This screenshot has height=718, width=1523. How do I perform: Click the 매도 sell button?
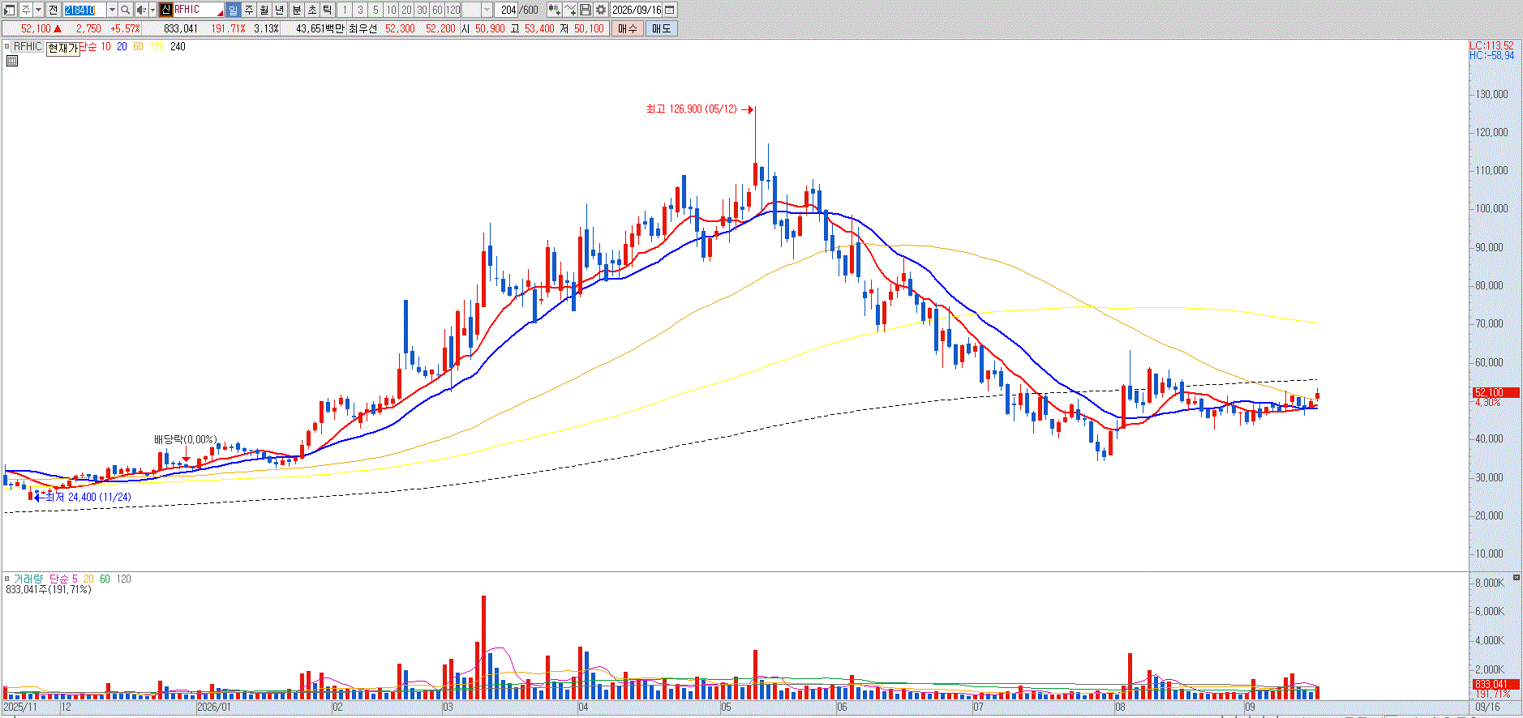coord(662,28)
